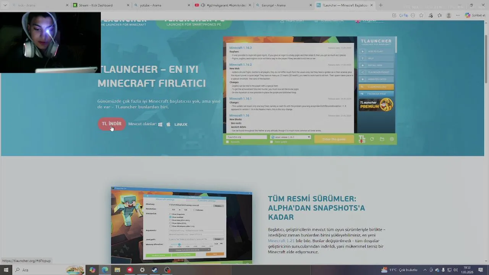Screen dimensions: 489x275
Task: Mute the YouTube tab via speaker icon
Action: [203, 5]
